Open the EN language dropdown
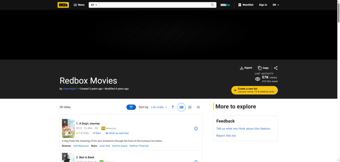The width and height of the screenshot is (340, 162). 276,5
